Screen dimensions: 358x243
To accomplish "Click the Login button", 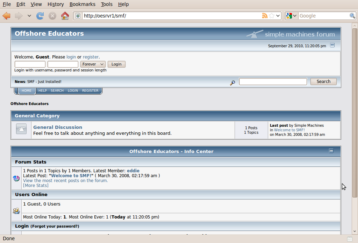I will (116, 64).
